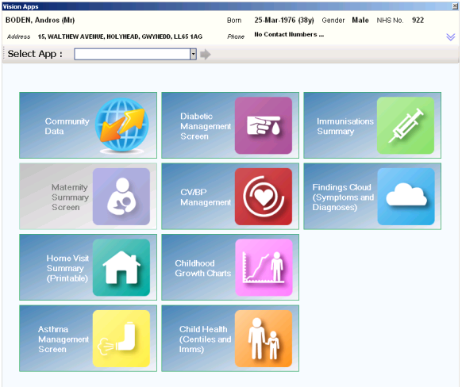Click the Child Health (Centiles and Imms) label
This screenshot has height=387, width=462.
205,339
